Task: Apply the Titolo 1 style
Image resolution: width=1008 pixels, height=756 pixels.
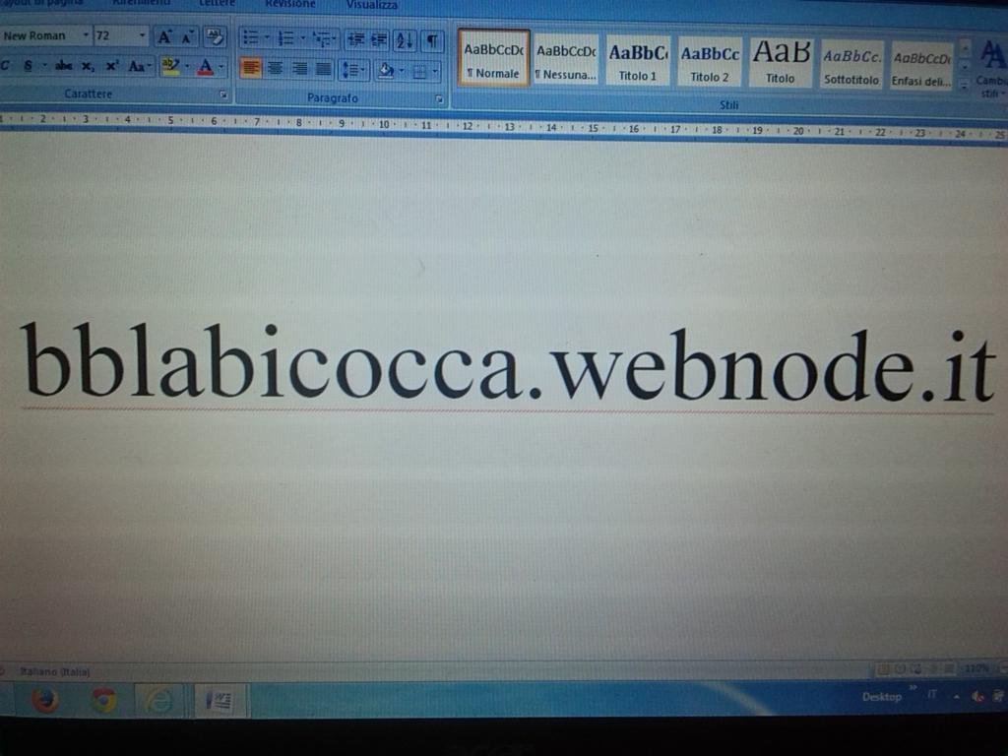Action: (x=638, y=61)
